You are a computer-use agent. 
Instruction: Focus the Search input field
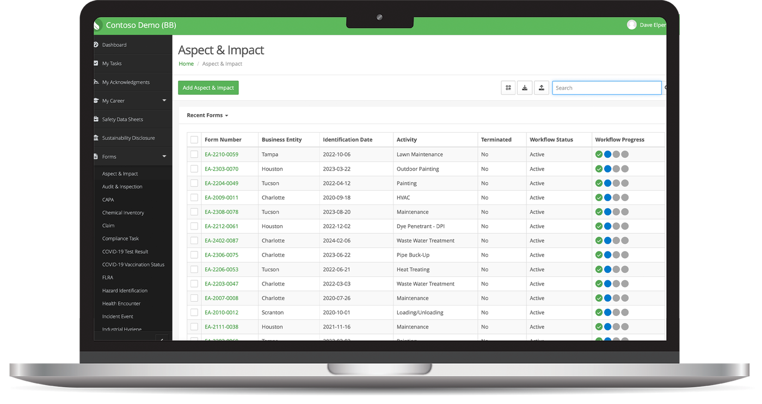607,88
